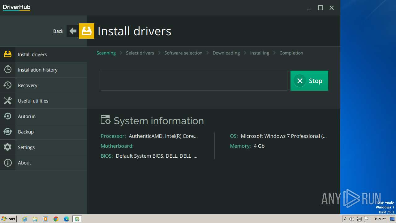Click the Installing step
The image size is (396, 223).
click(260, 53)
